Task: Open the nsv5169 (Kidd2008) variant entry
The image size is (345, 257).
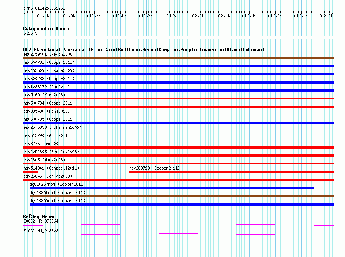Action: [x=44, y=95]
